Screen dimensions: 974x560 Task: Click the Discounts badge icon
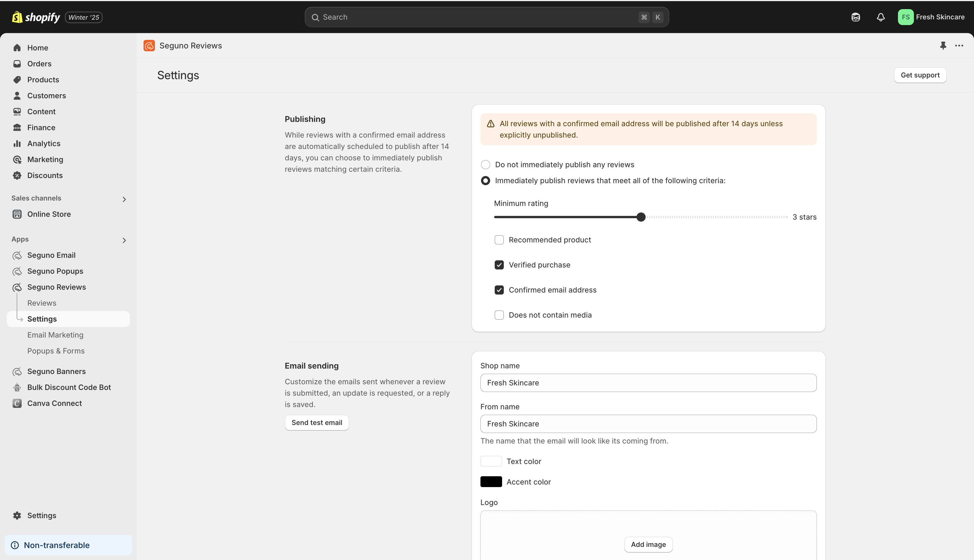coord(17,175)
